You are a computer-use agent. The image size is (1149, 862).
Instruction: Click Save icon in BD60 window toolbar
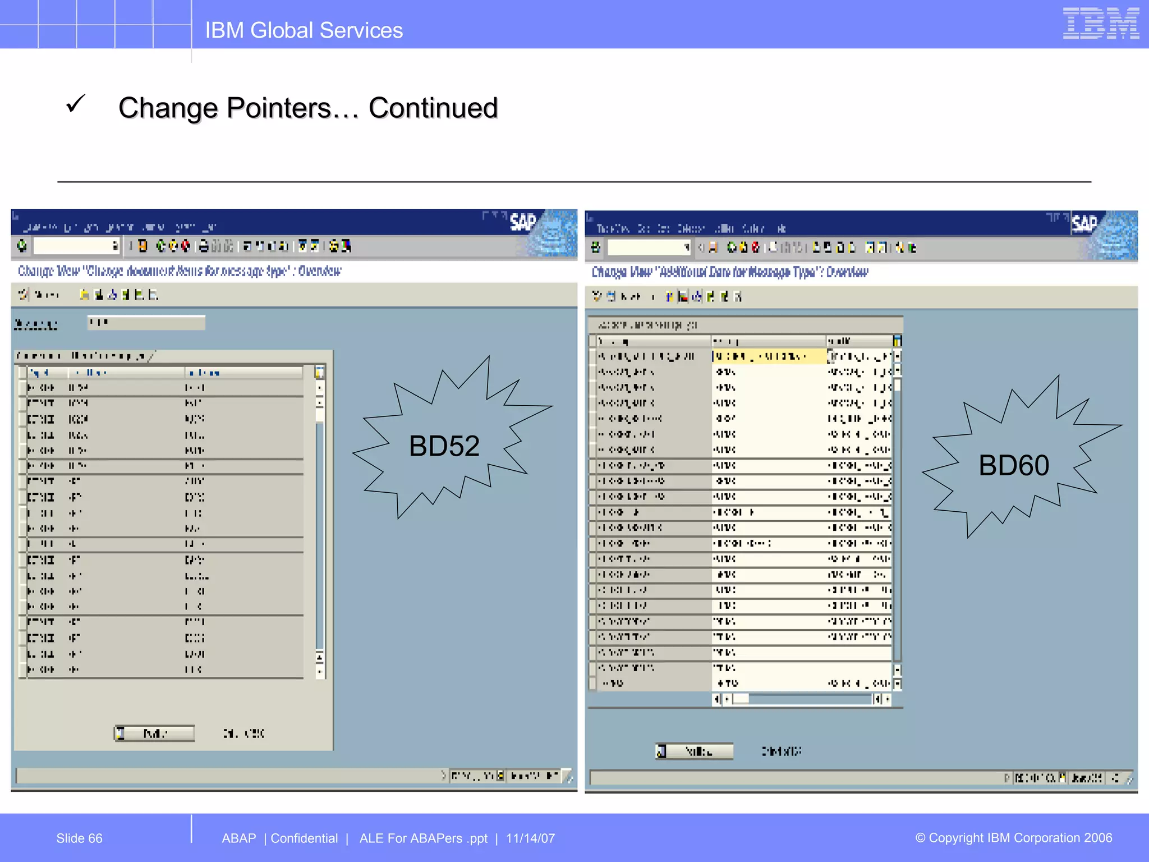(713, 247)
